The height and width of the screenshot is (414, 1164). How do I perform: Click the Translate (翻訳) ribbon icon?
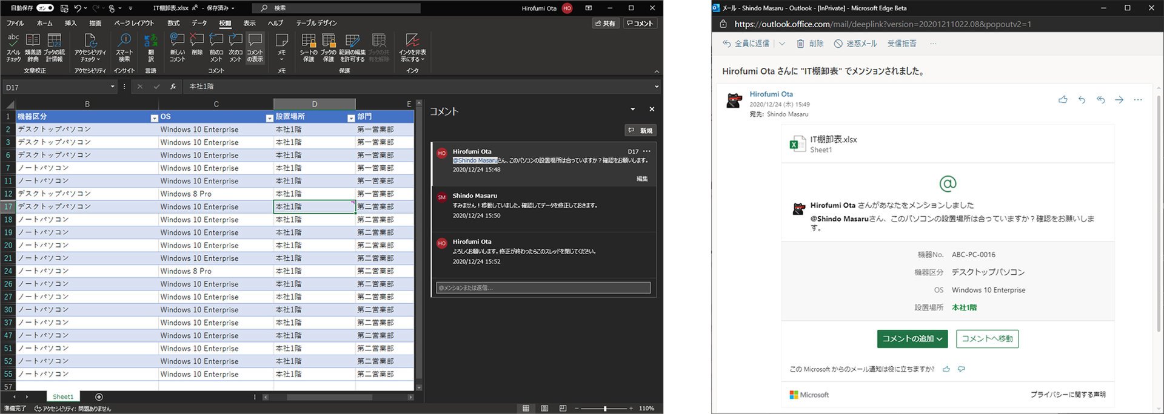(x=150, y=48)
